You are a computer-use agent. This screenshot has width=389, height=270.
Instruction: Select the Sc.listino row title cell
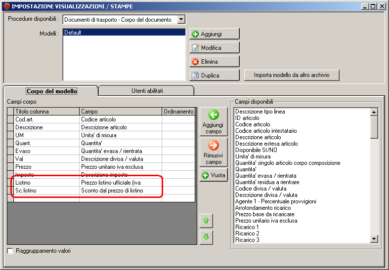[46, 191]
